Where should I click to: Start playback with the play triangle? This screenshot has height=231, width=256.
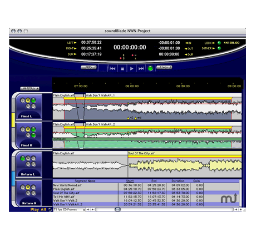point(131,69)
